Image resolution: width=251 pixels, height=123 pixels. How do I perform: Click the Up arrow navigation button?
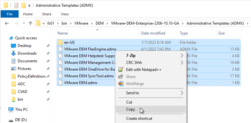click(x=30, y=23)
